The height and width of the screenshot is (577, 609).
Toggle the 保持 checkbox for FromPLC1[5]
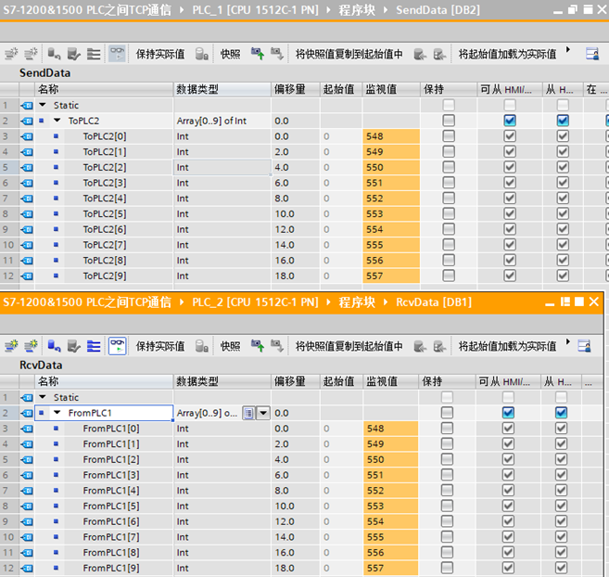tap(449, 506)
